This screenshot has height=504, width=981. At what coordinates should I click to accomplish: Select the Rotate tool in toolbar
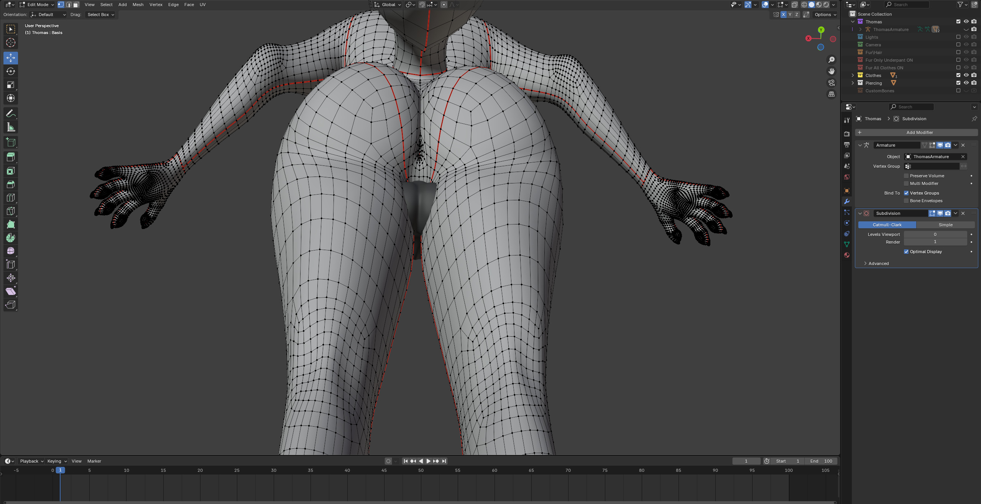click(x=11, y=71)
